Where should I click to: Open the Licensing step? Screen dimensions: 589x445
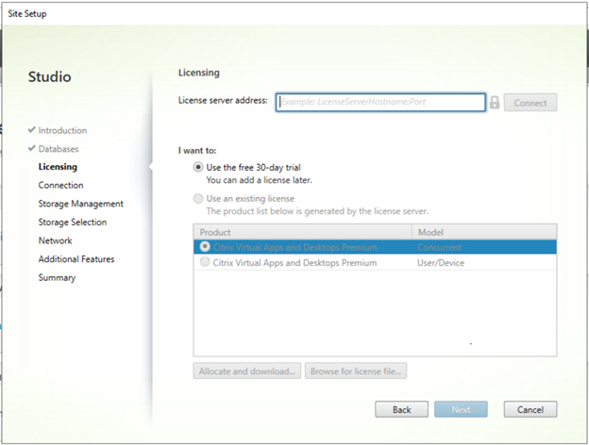tap(58, 167)
